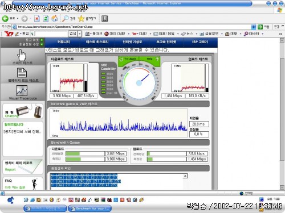Screen dimensions: 285x213
Task: Click the magnifier Search icon
Action: coord(65,19)
